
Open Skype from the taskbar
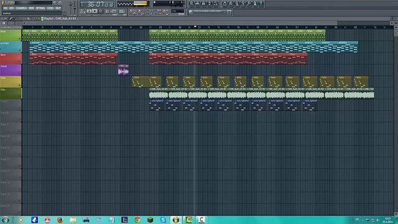coord(163,220)
